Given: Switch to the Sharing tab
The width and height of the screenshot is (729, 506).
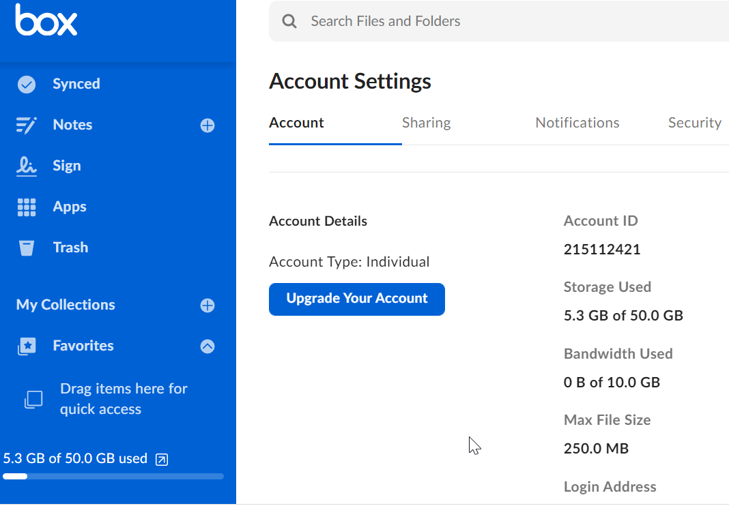Looking at the screenshot, I should (427, 123).
